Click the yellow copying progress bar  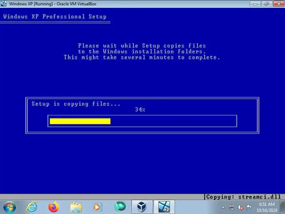[80, 121]
